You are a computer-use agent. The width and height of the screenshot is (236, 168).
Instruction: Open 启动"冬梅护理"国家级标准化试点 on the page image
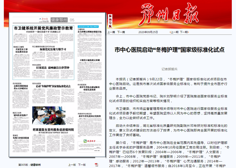click(53, 86)
